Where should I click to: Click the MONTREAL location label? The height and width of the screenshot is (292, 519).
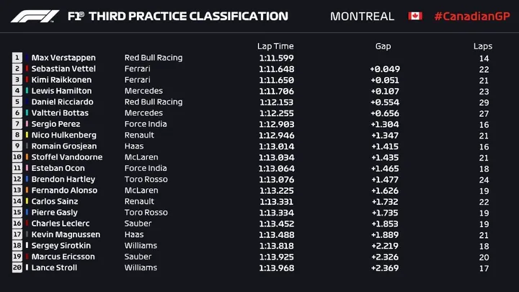click(362, 16)
